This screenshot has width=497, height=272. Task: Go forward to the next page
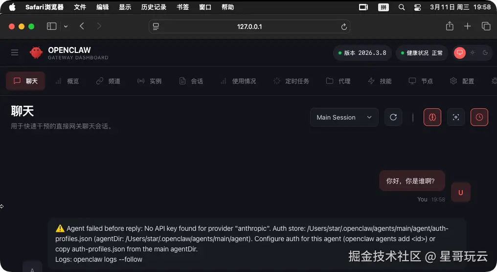pos(99,26)
